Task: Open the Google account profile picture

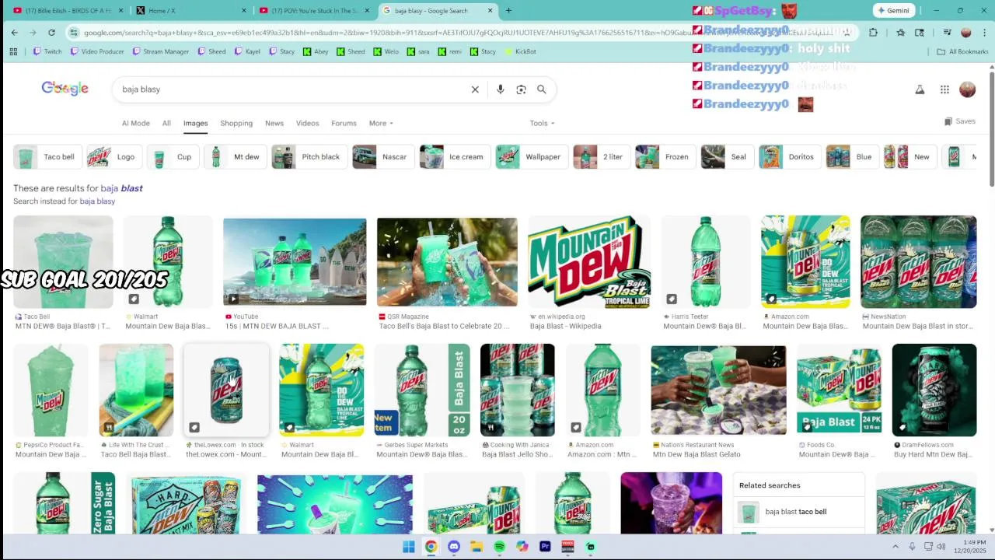Action: click(x=967, y=89)
